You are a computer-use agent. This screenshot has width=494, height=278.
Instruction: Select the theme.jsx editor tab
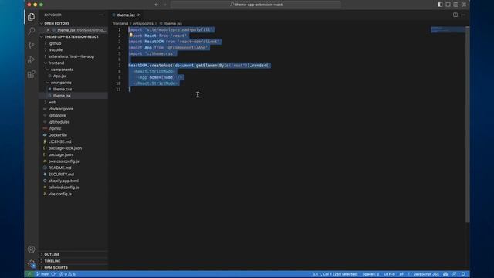(126, 15)
